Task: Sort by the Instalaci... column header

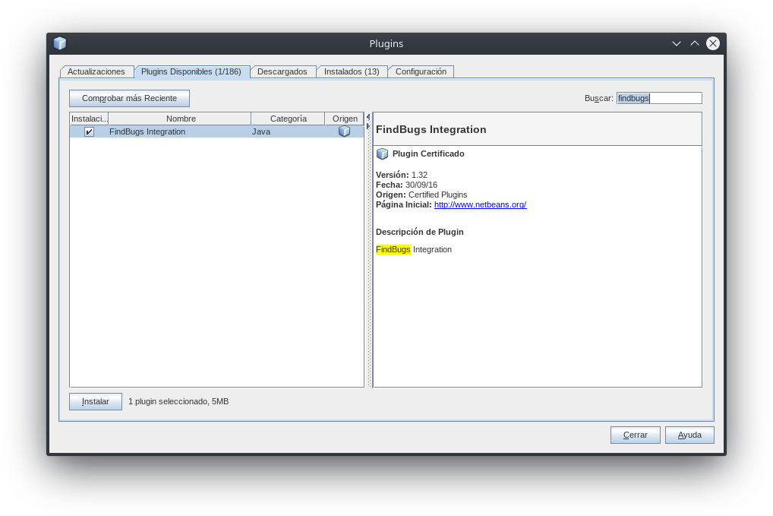Action: [90, 119]
